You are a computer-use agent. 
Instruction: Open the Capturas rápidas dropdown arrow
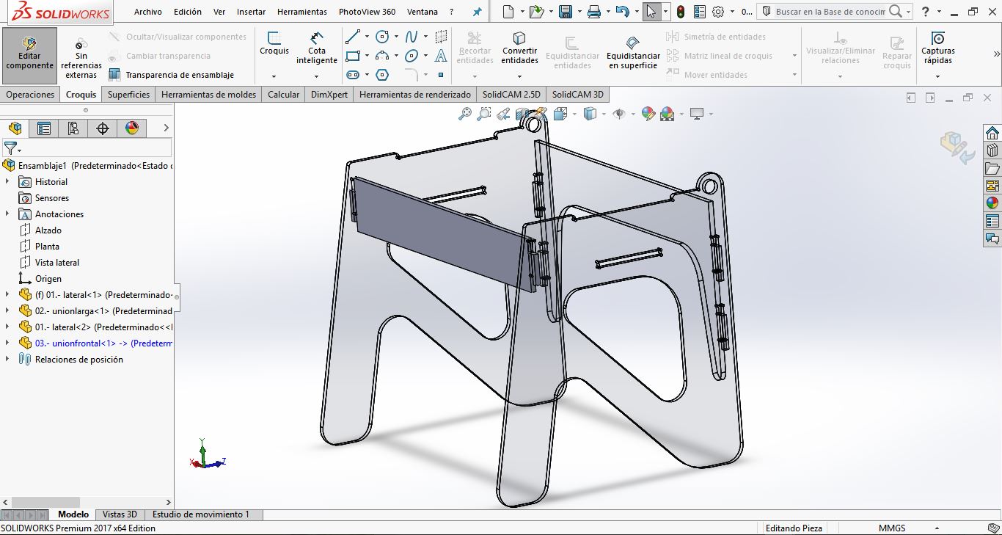click(937, 76)
